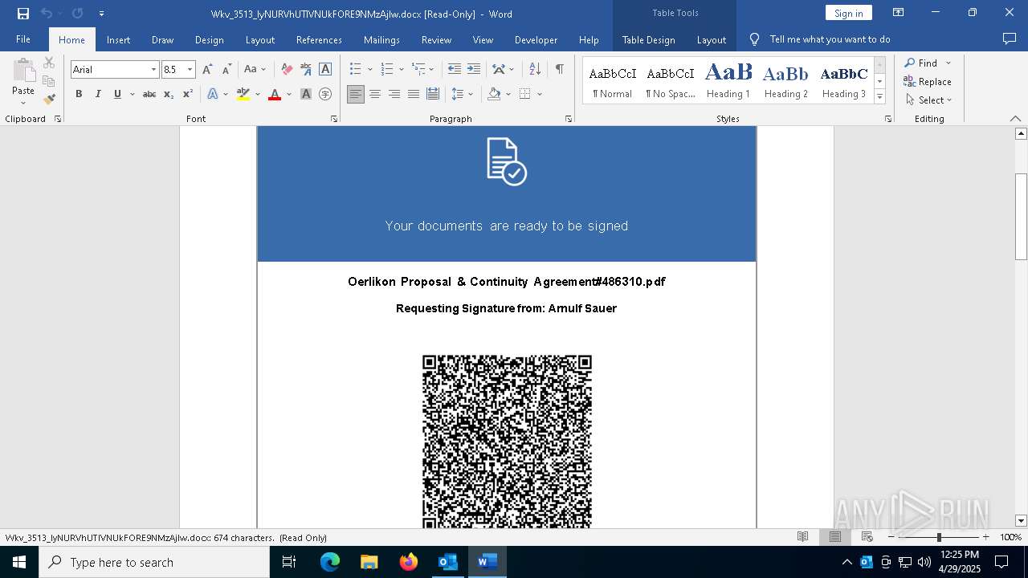Switch to the Table Design tab
Screen dimensions: 1028x578
(648, 39)
